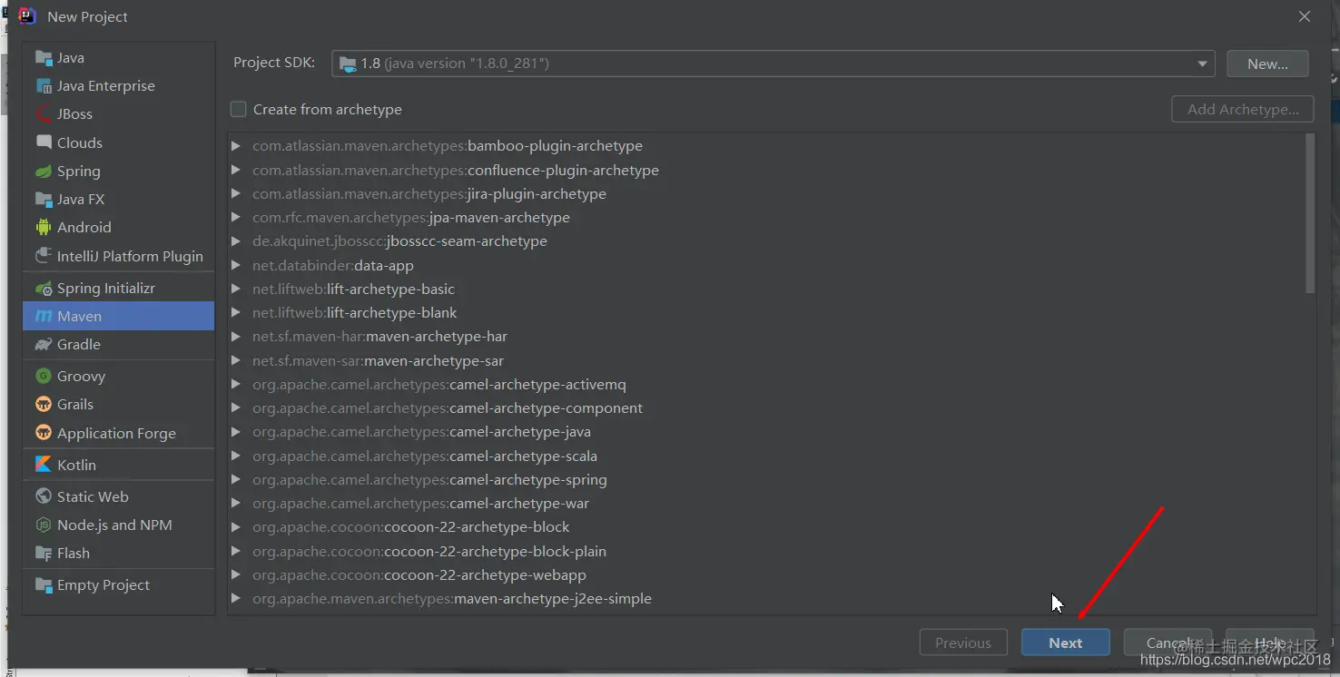1340x677 pixels.
Task: Select the maven-archetype-sar row text
Action: coord(379,361)
